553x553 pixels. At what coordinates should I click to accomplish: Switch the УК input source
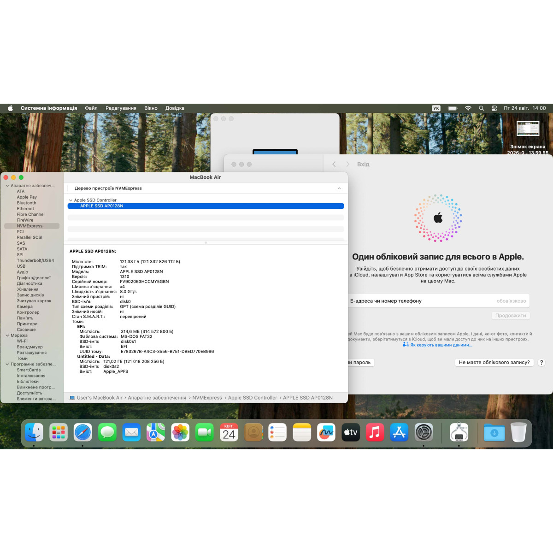(x=436, y=108)
